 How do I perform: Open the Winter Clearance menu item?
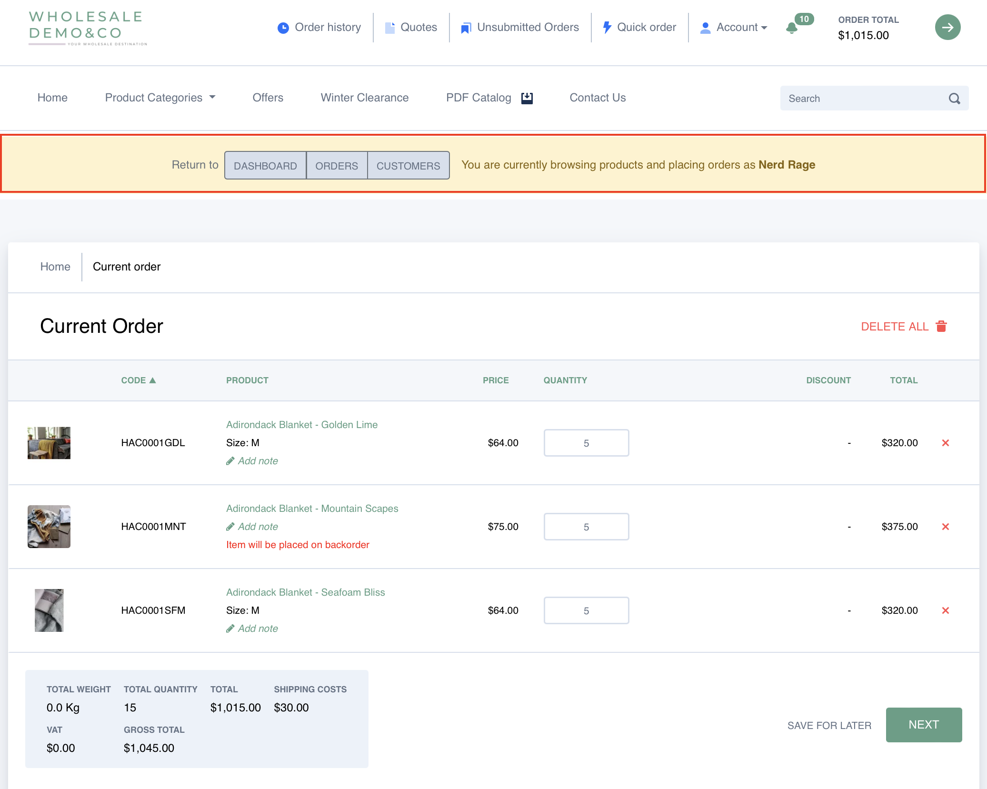[364, 98]
